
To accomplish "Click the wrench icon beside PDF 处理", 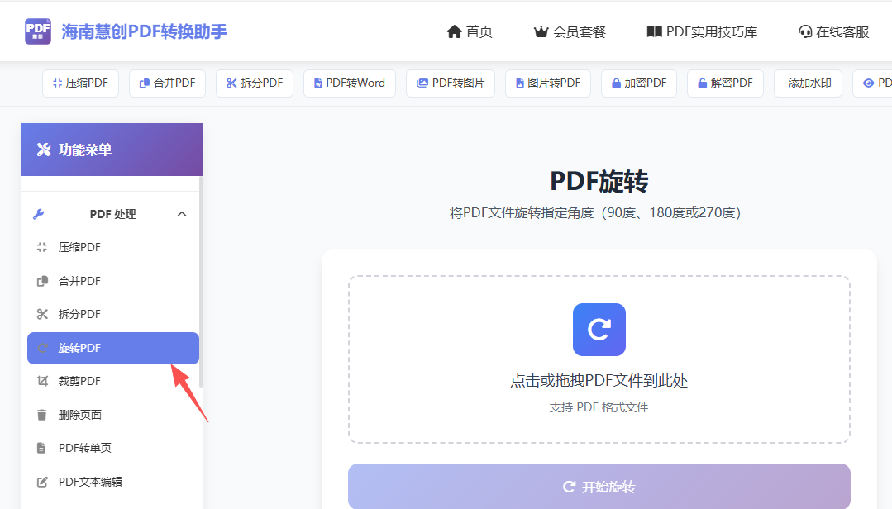I will click(39, 214).
